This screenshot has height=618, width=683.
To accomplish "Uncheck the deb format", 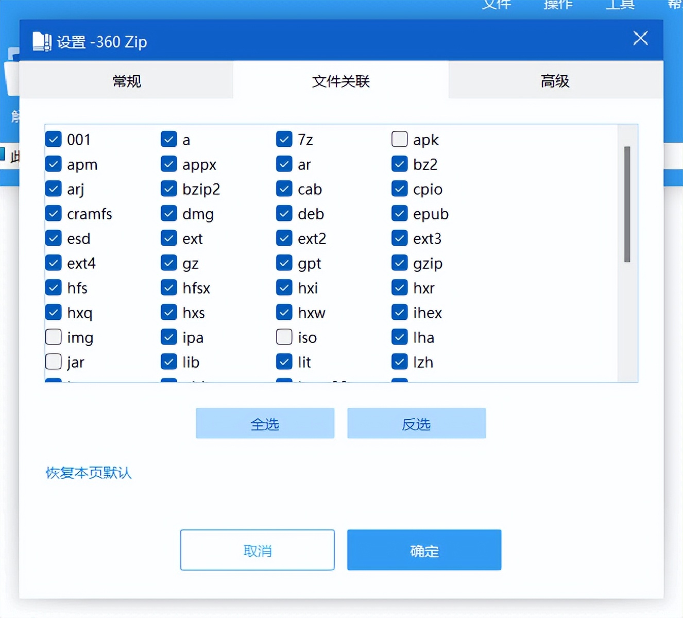I will click(284, 213).
